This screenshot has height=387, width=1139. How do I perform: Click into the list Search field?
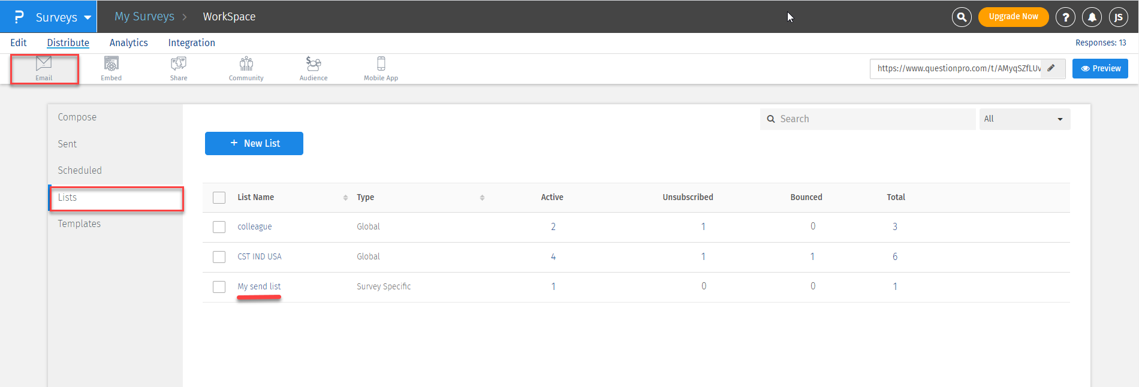tap(869, 119)
